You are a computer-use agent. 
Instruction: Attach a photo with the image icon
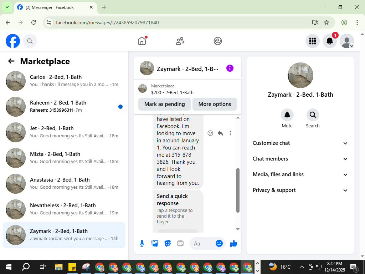[x=155, y=243]
